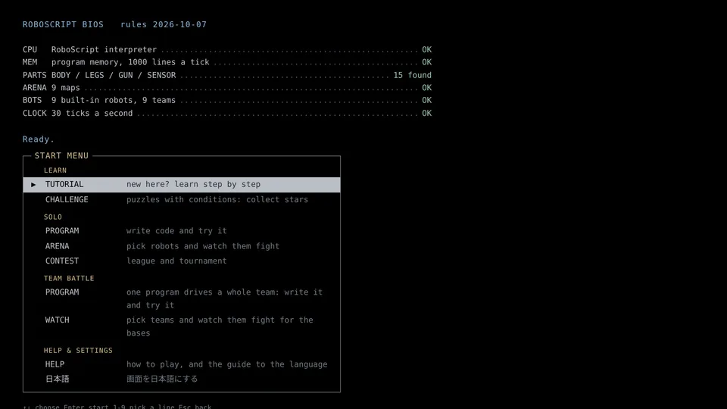Switch language via the 日本語 entry
The image size is (727, 409).
click(x=181, y=379)
